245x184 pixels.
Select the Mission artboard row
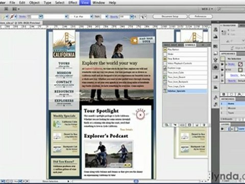pyautogui.click(x=233, y=108)
